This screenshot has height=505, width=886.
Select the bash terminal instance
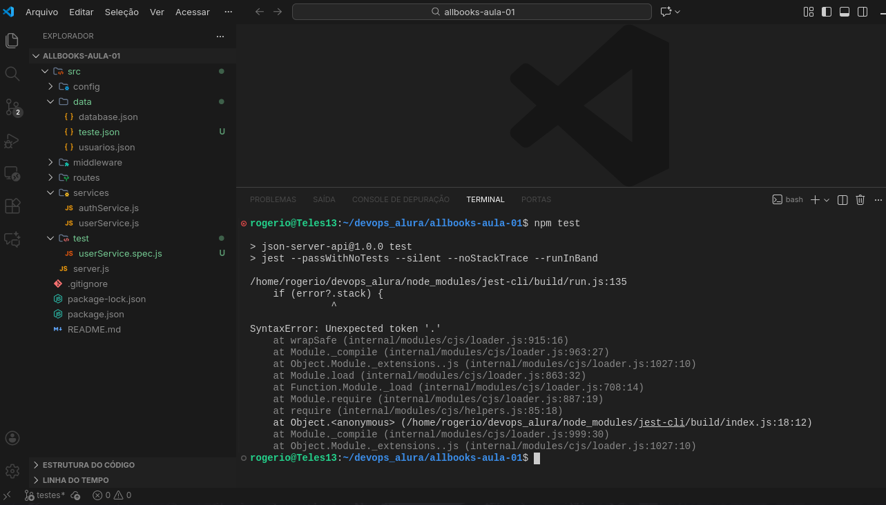(x=788, y=200)
